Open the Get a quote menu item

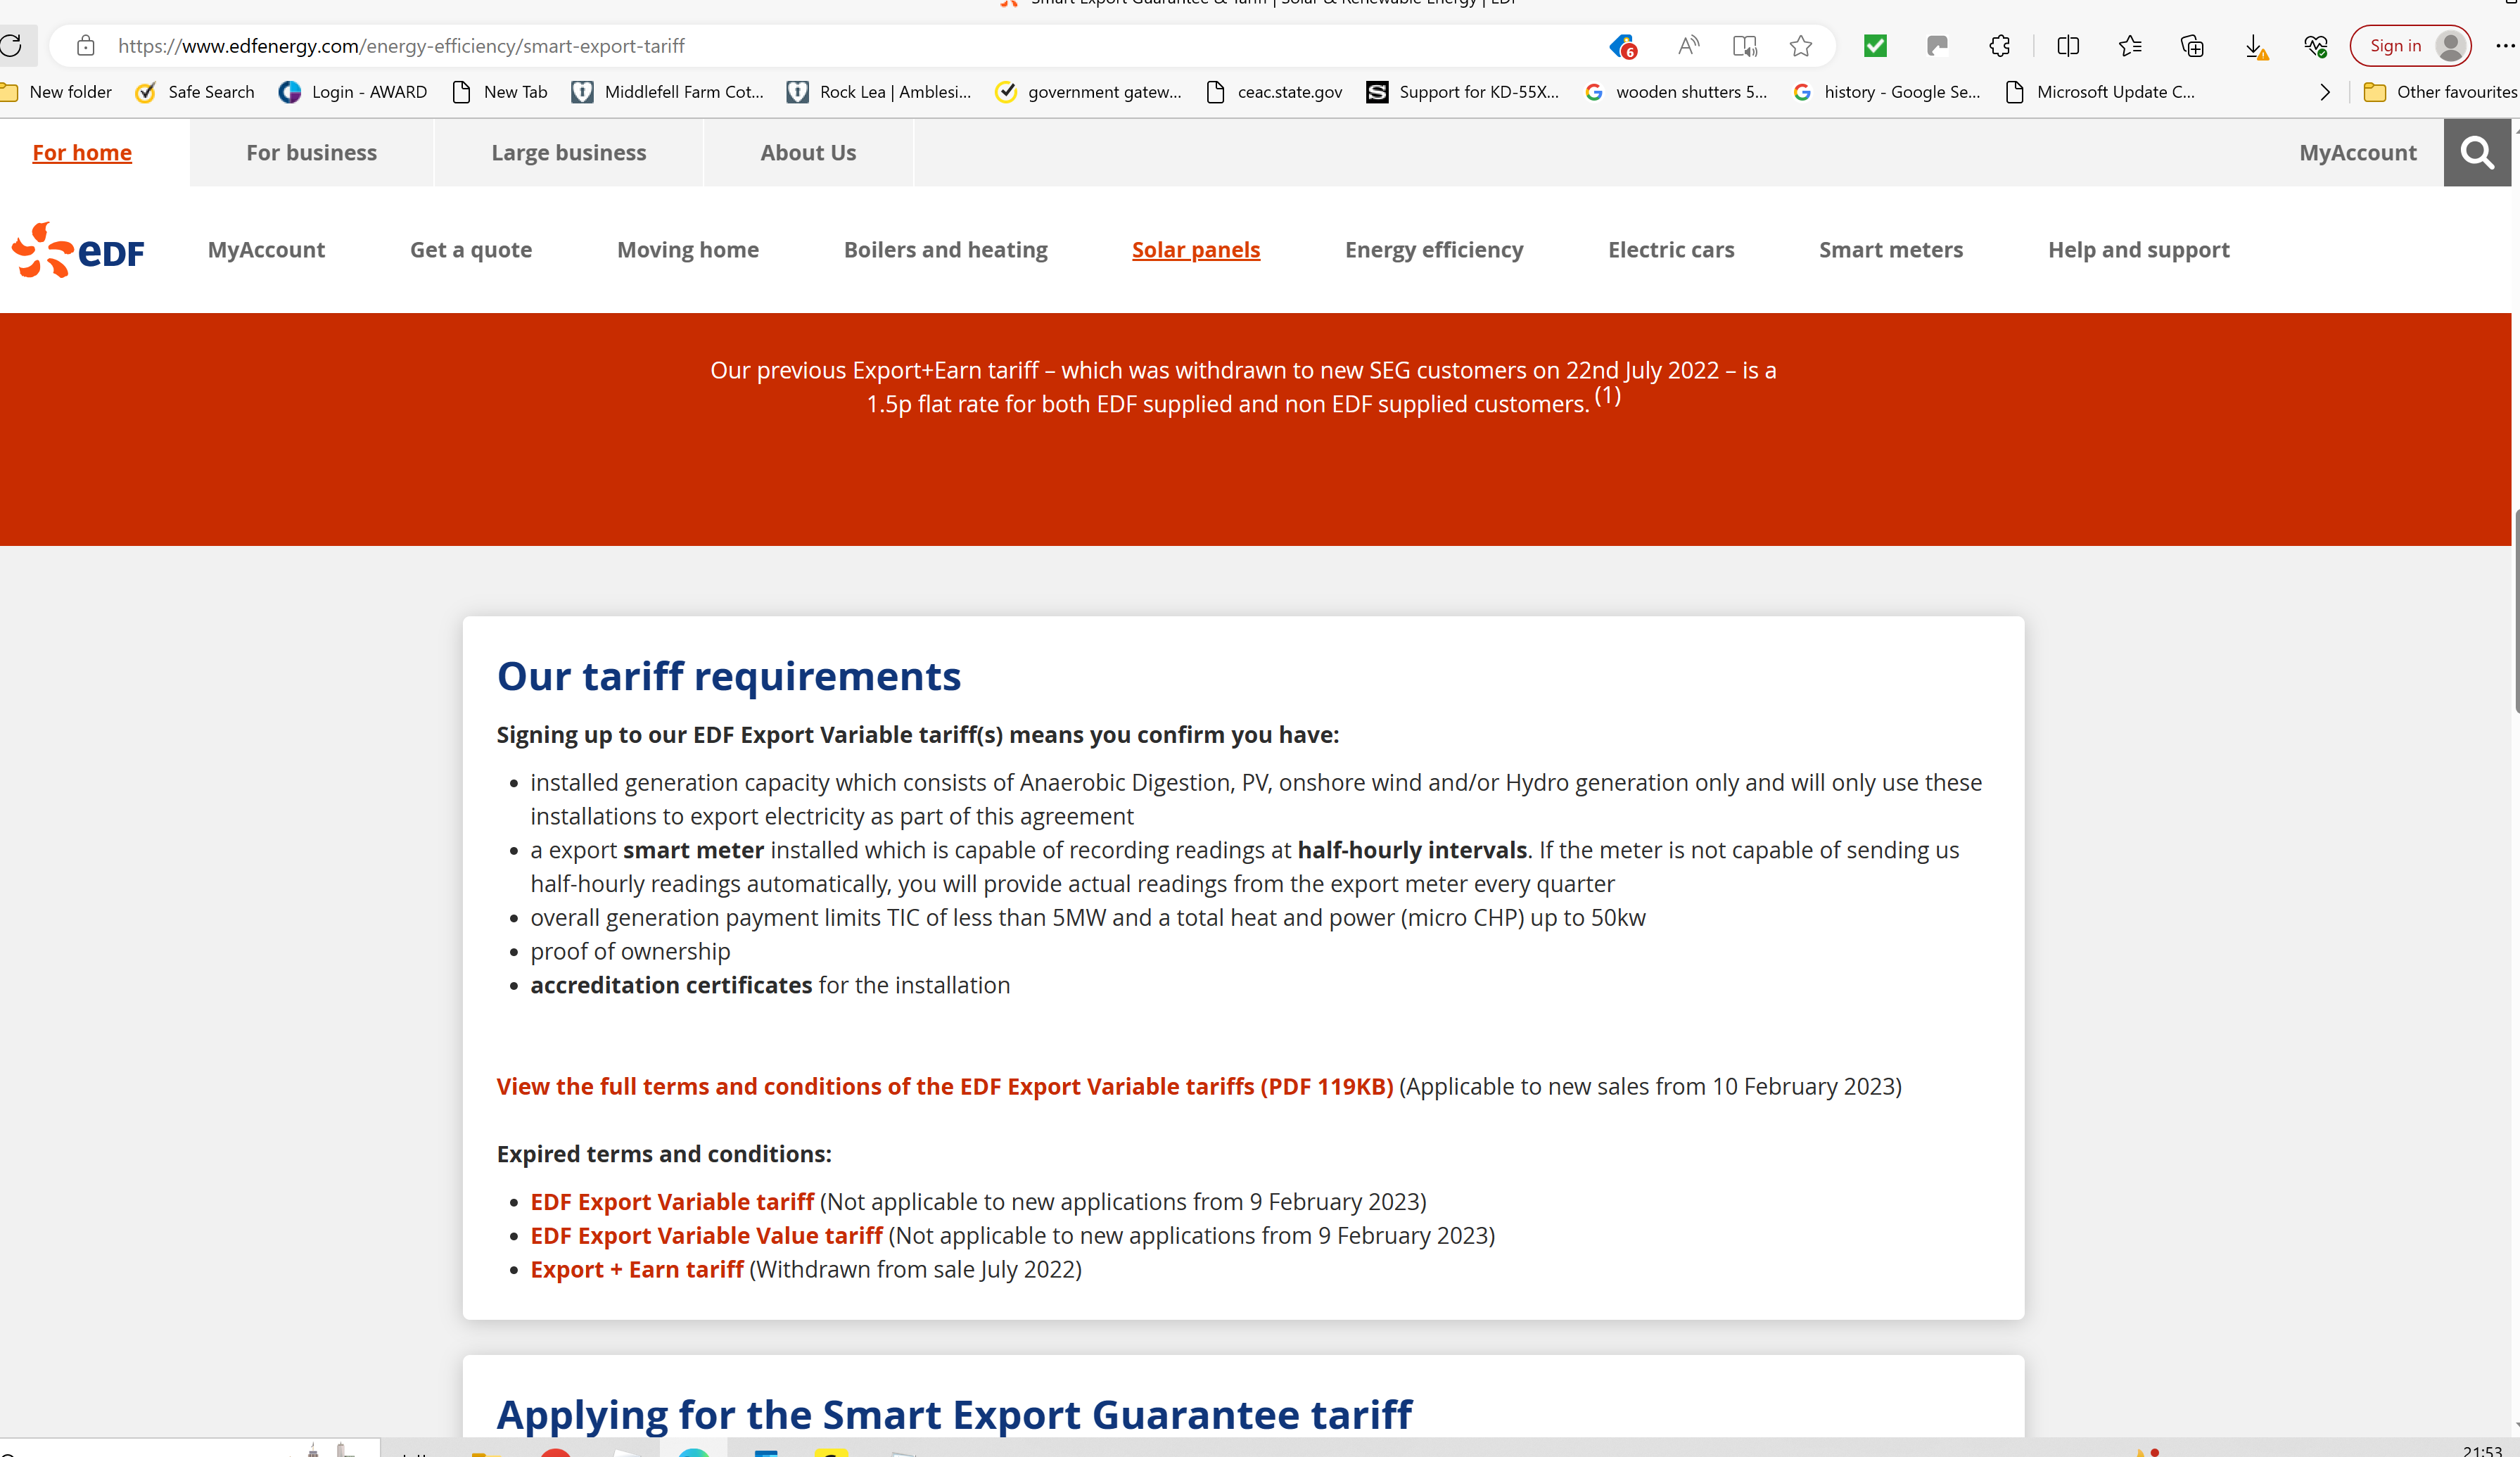tap(471, 250)
